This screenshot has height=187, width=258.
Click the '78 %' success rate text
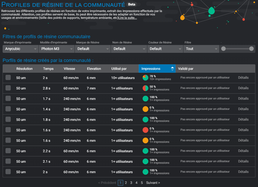pyautogui.click(x=153, y=76)
